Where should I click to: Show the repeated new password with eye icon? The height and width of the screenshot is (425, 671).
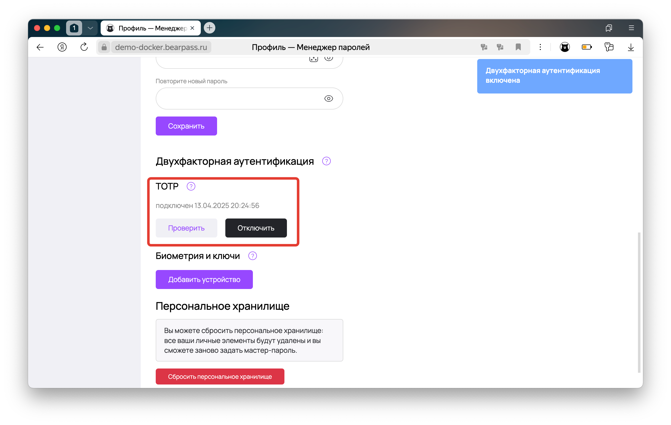coord(328,98)
